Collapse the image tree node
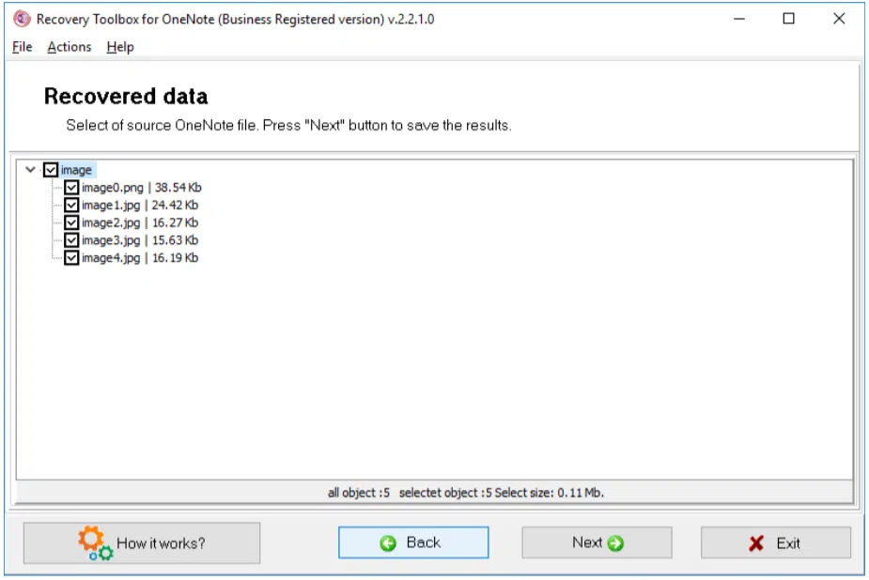 pyautogui.click(x=30, y=169)
